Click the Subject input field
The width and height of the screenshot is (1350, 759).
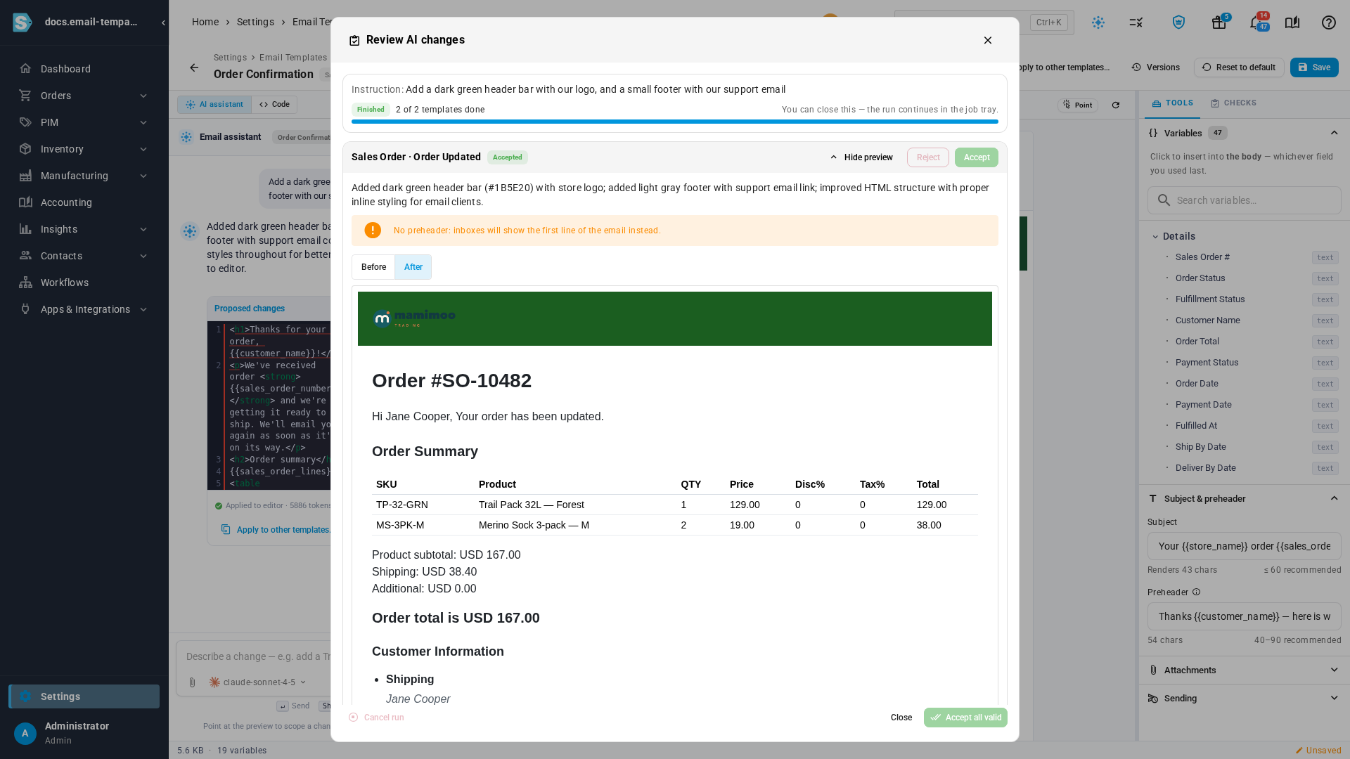click(1244, 546)
